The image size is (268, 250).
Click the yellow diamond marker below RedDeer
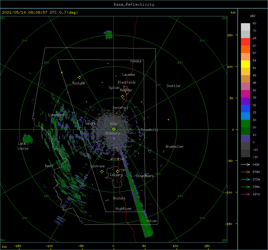tap(123, 97)
